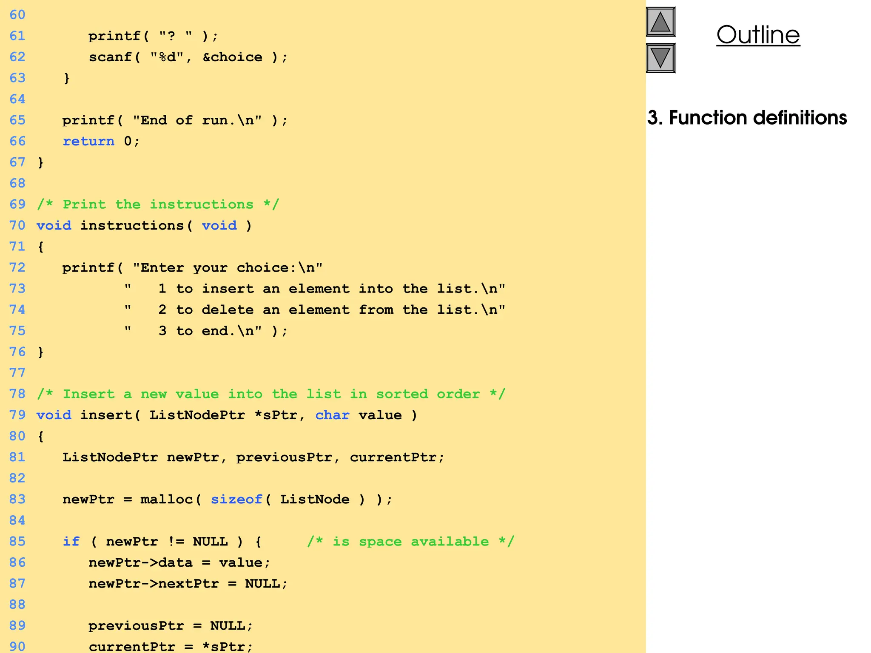Image resolution: width=871 pixels, height=653 pixels.
Task: Click the closing brace on line 67
Action: tap(40, 162)
